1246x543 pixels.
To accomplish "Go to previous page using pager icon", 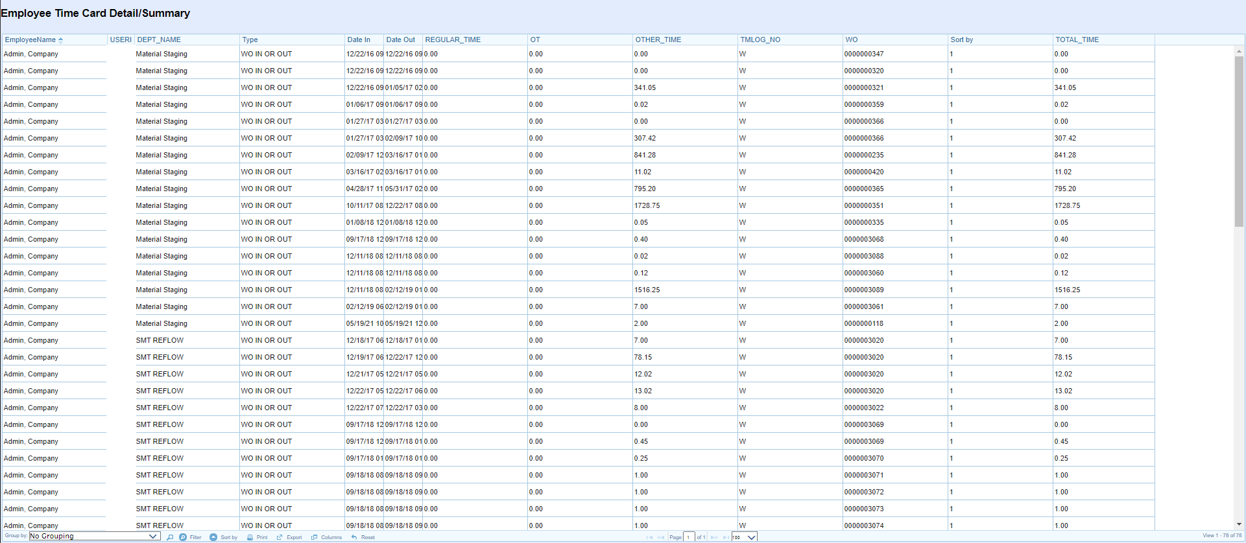I will [661, 537].
